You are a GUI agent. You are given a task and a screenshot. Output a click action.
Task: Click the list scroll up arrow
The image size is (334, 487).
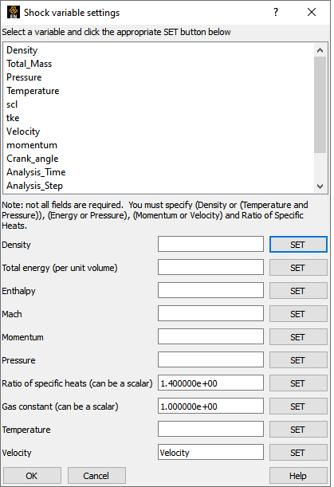[x=320, y=50]
